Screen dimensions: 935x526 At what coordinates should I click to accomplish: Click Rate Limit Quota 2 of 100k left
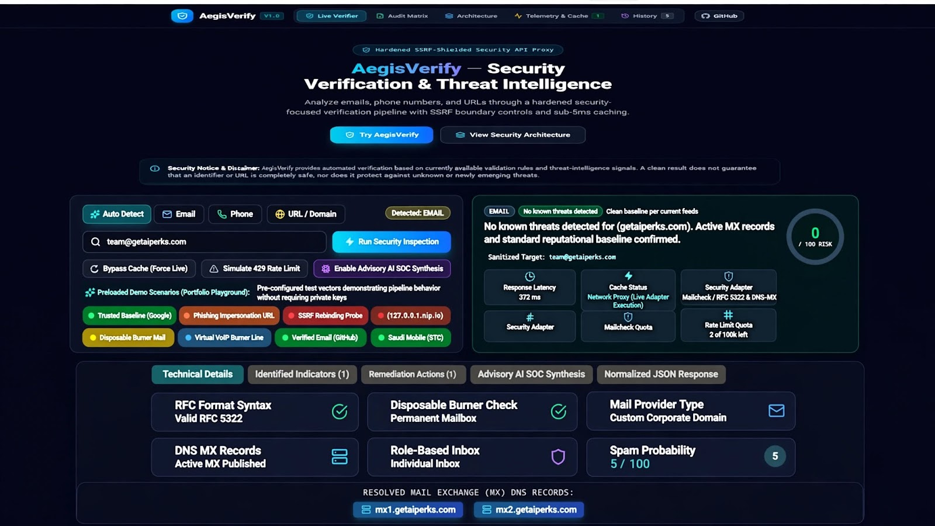728,335
